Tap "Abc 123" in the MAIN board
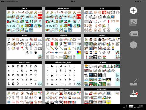The width and height of the screenshot is (146, 110). tap(11, 26)
